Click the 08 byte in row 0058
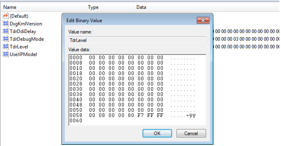 102,115
